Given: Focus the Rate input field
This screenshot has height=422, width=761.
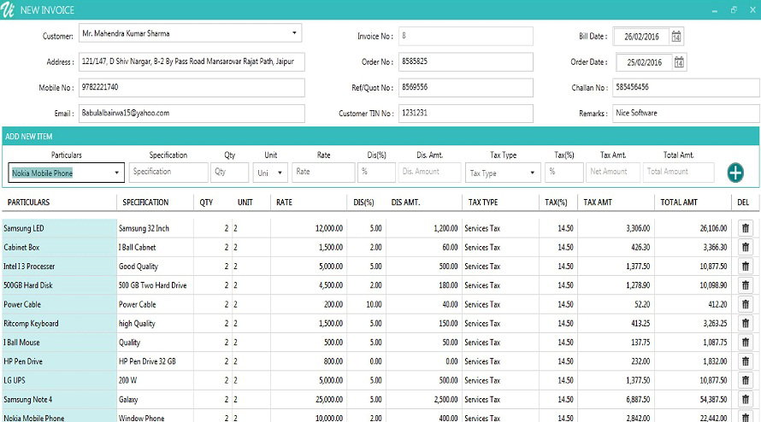Looking at the screenshot, I should coord(322,172).
